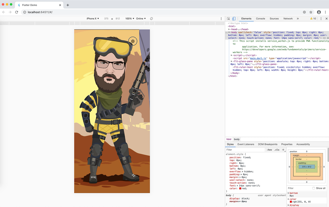This screenshot has width=329, height=207.
Task: Open a new tab with plus button
Action: (x=68, y=5)
